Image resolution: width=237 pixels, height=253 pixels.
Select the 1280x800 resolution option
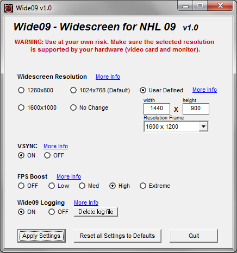coord(35,90)
